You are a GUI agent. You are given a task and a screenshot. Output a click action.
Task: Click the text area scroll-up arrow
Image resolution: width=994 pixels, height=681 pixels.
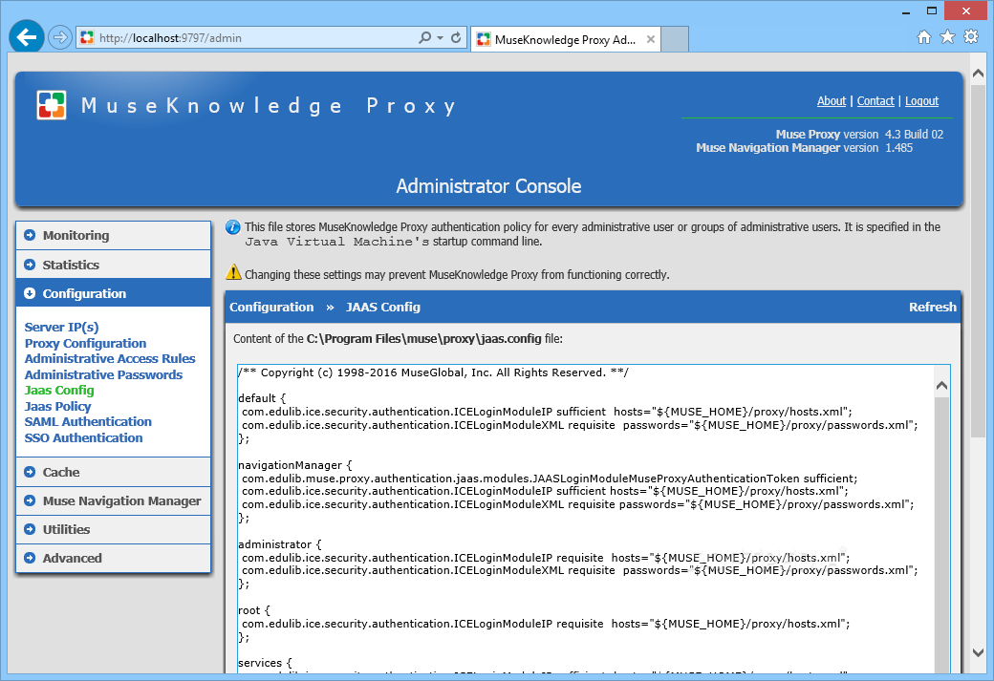click(x=942, y=385)
